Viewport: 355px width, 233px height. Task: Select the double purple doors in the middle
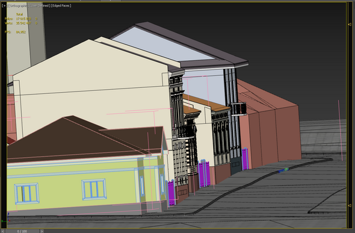(x=204, y=173)
